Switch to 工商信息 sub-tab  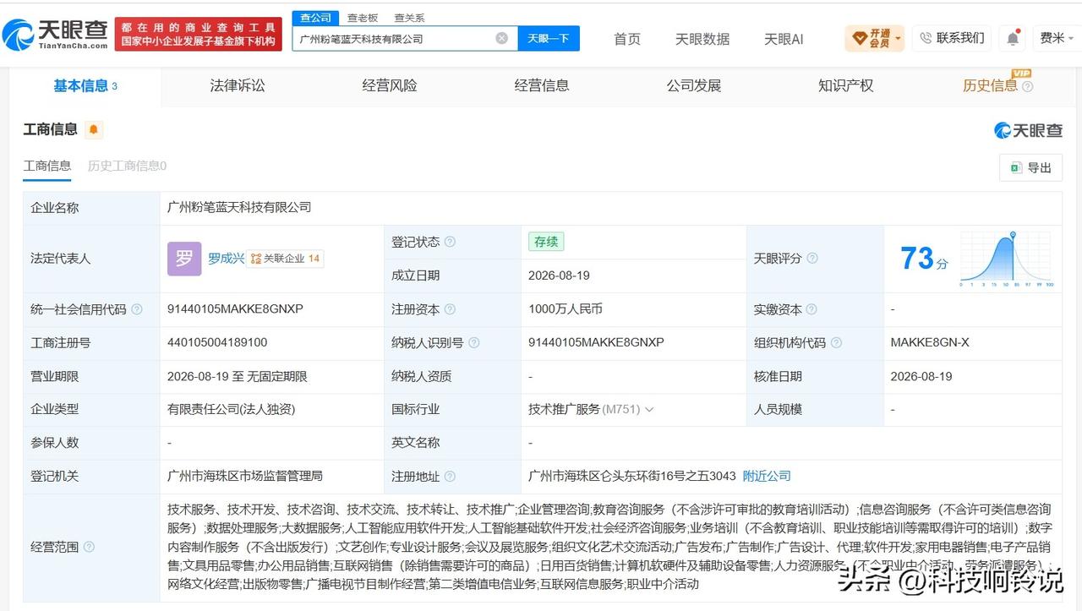(x=47, y=166)
